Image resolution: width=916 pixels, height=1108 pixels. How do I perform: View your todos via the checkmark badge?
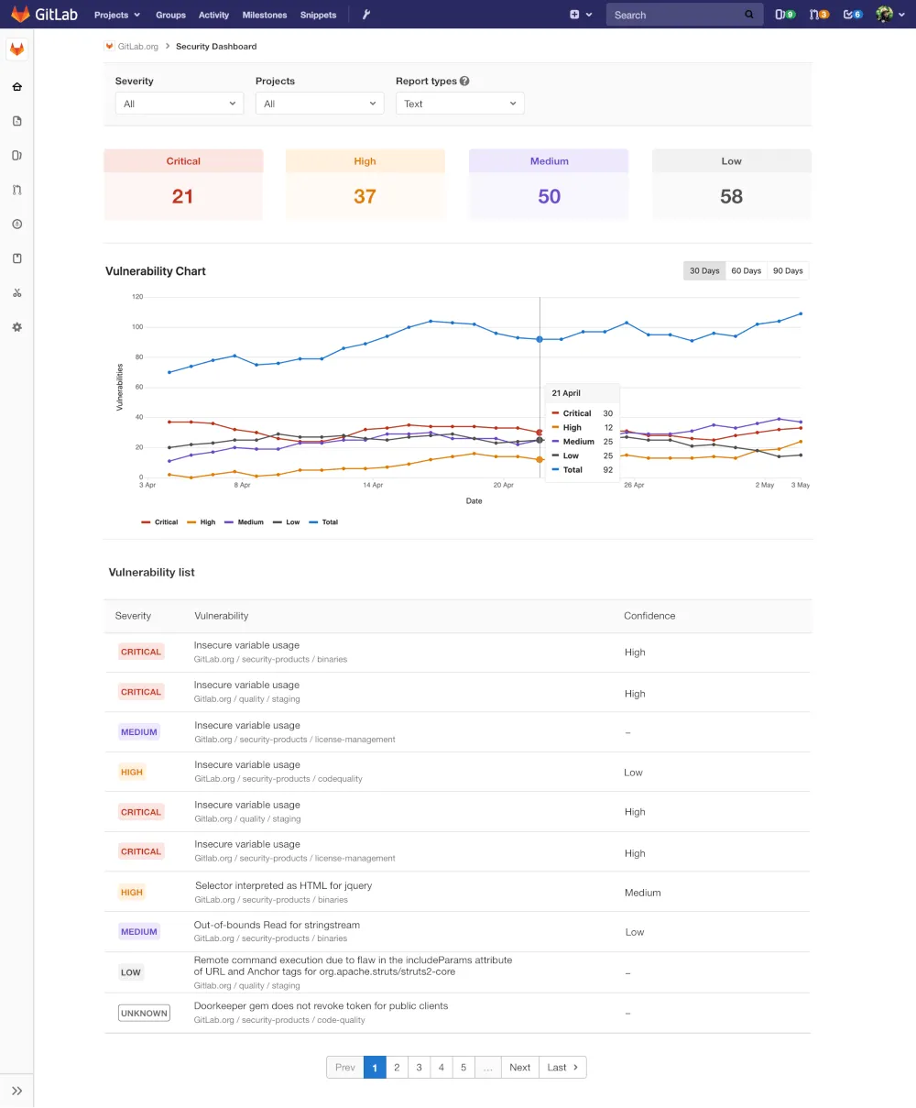click(x=853, y=15)
